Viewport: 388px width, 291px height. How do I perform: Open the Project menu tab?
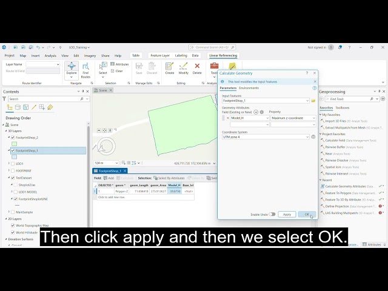pyautogui.click(x=10, y=56)
